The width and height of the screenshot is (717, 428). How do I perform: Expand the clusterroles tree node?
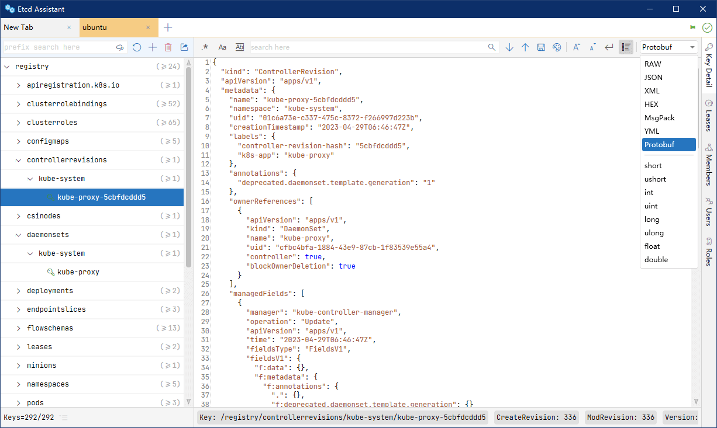point(19,123)
